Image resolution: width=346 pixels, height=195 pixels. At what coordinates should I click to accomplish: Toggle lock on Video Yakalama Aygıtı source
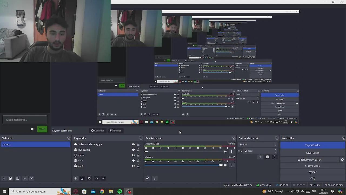pyautogui.click(x=138, y=144)
